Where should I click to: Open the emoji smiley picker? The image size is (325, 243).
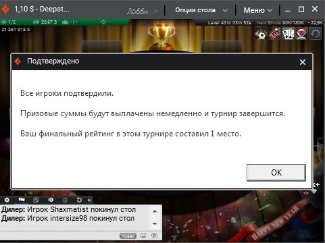click(x=143, y=236)
